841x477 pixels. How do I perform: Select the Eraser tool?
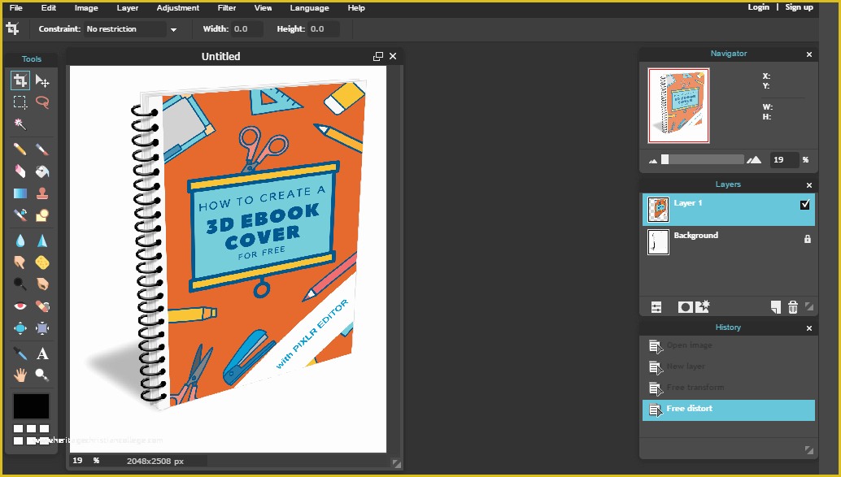tap(20, 171)
